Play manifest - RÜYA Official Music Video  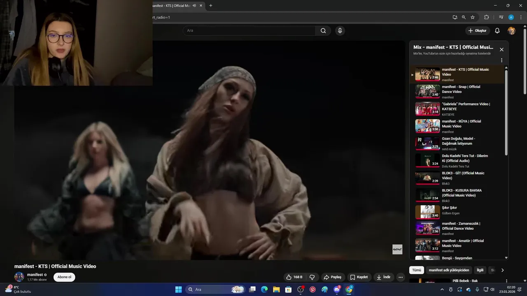coord(457,126)
